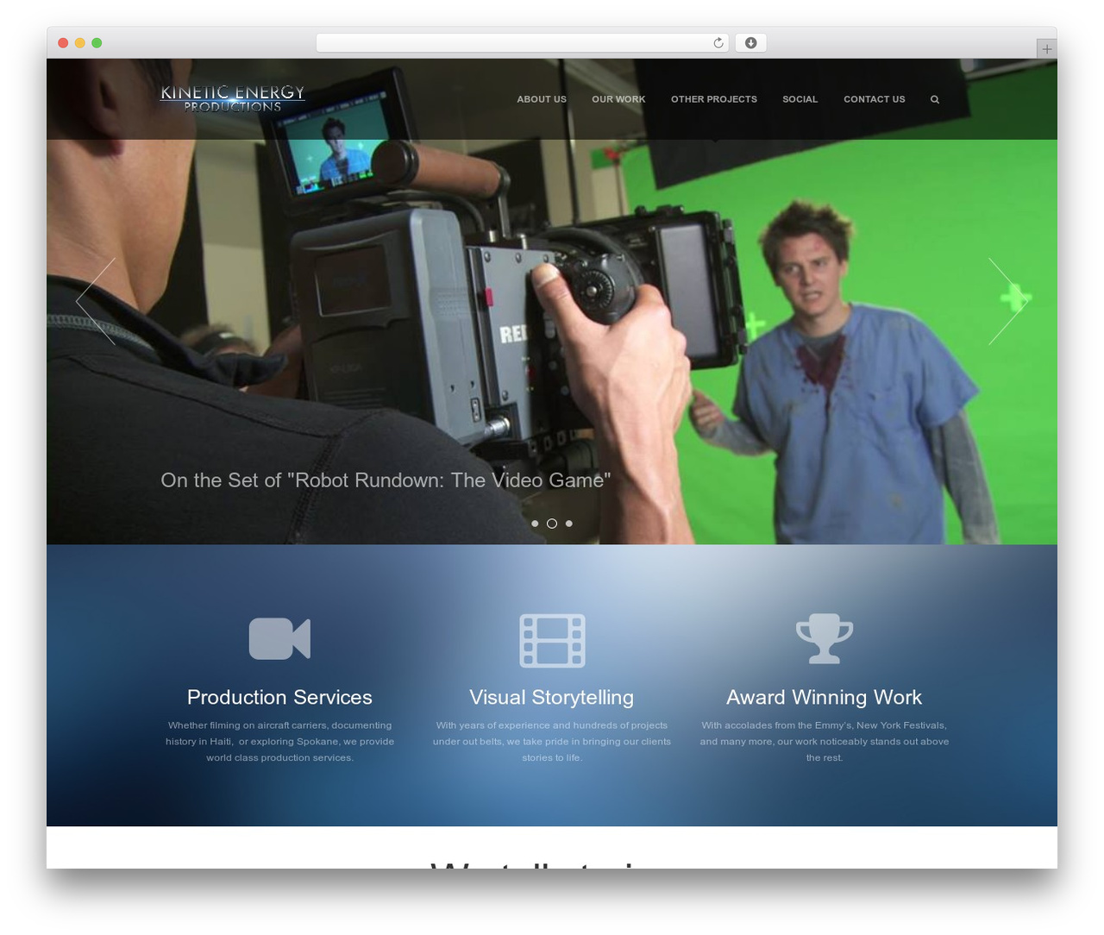Image resolution: width=1104 pixels, height=935 pixels.
Task: Click the Visual Storytelling heading
Action: coord(552,697)
